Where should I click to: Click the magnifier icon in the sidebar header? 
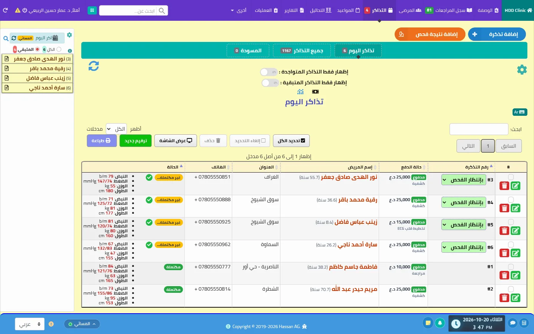pyautogui.click(x=6, y=38)
